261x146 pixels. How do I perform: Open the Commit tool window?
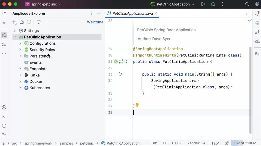[4, 23]
